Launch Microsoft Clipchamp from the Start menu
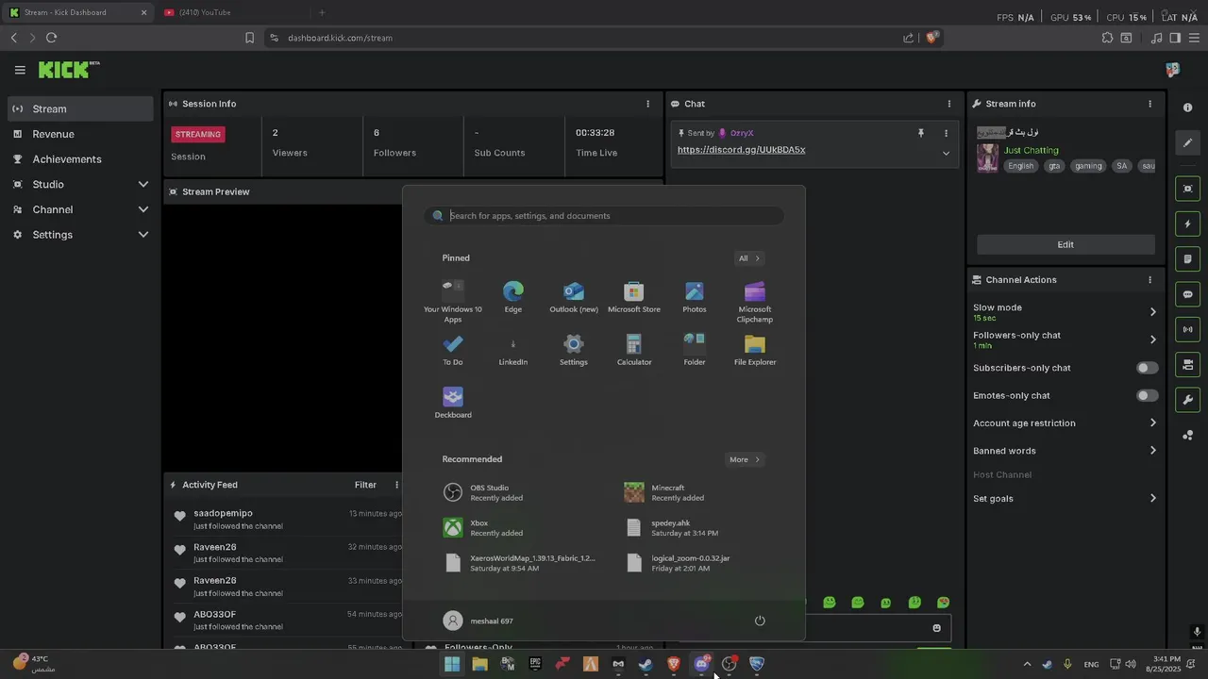1208x679 pixels. pos(755,302)
